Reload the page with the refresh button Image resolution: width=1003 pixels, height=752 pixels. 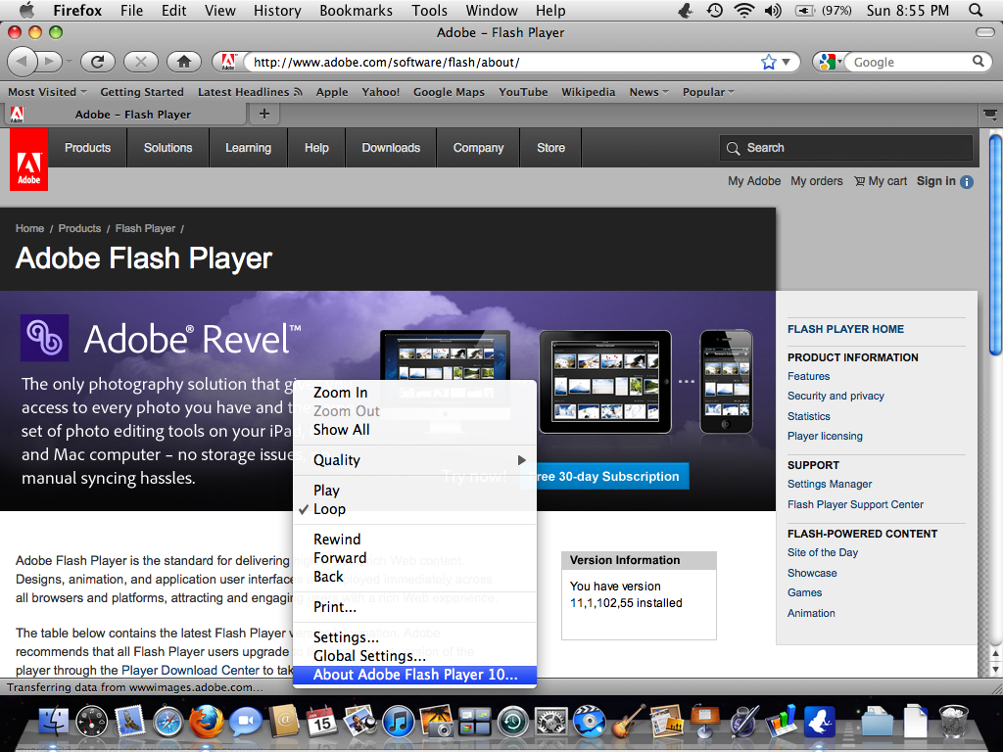point(97,62)
